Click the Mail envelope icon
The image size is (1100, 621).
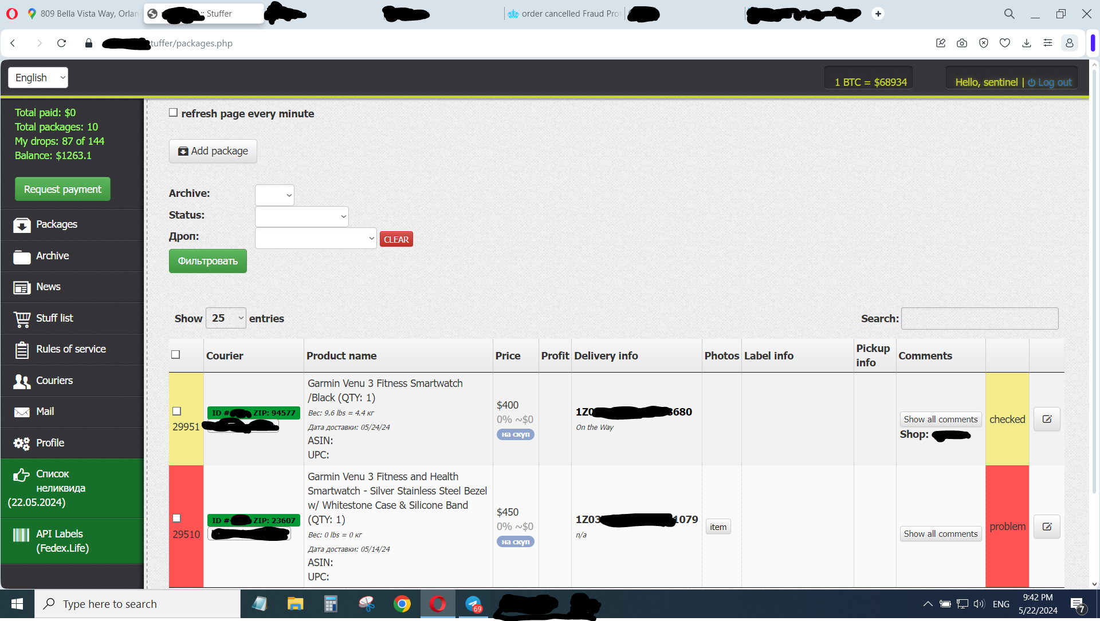[22, 412]
